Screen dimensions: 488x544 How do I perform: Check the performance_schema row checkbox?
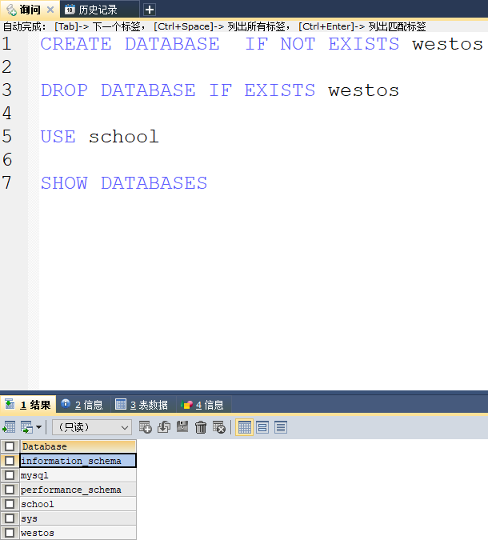[10, 490]
